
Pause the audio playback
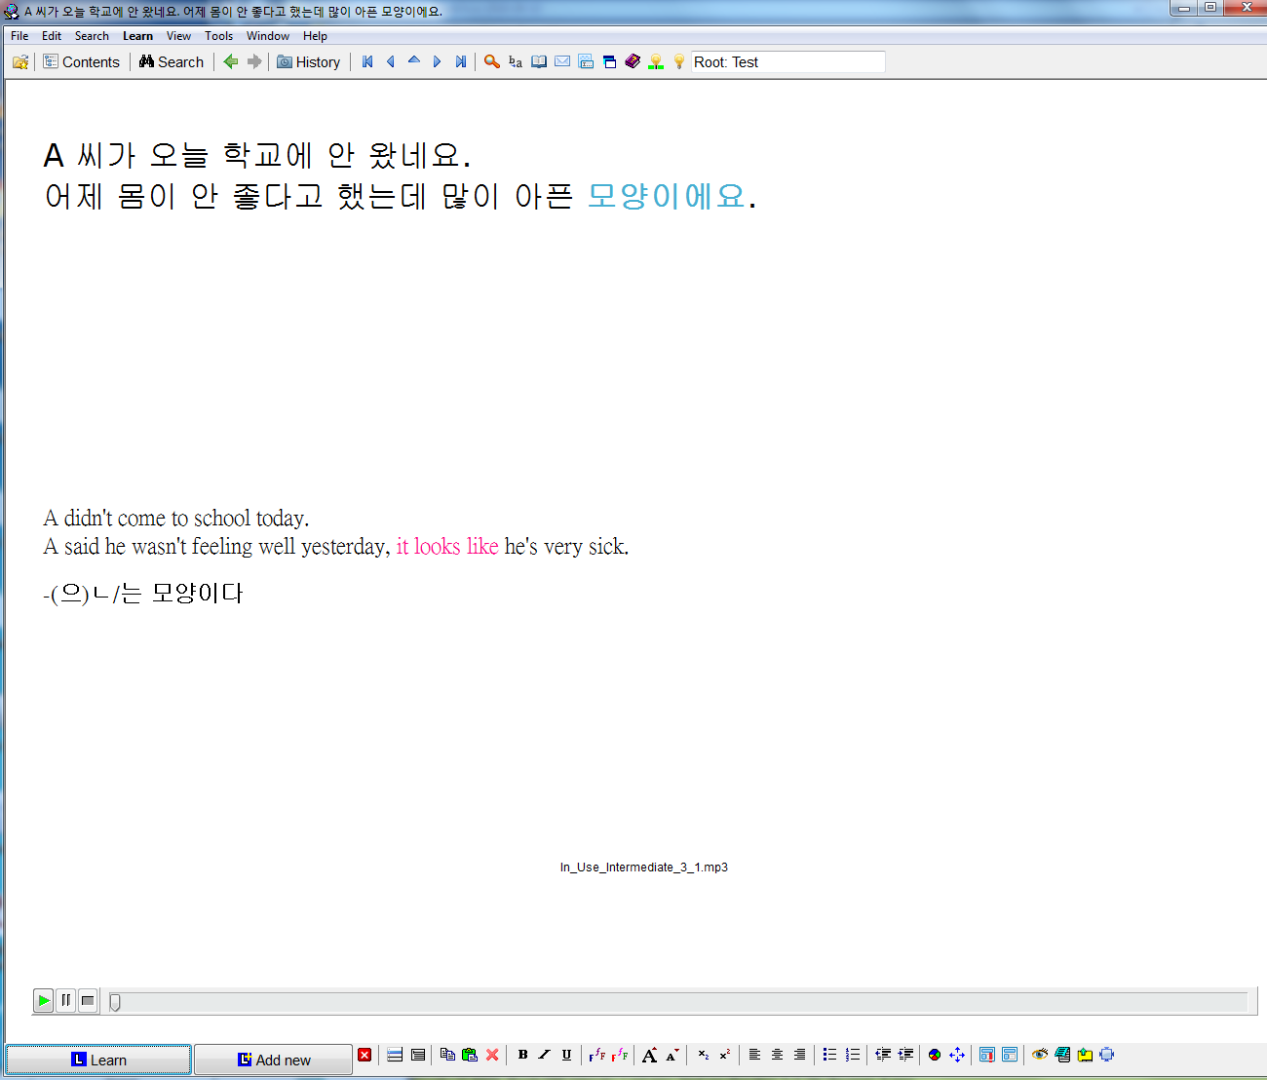(x=65, y=1000)
